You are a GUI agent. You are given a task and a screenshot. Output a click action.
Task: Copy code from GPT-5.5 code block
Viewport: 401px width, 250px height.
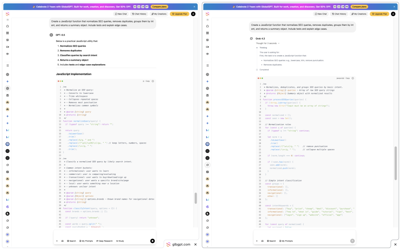point(148,81)
